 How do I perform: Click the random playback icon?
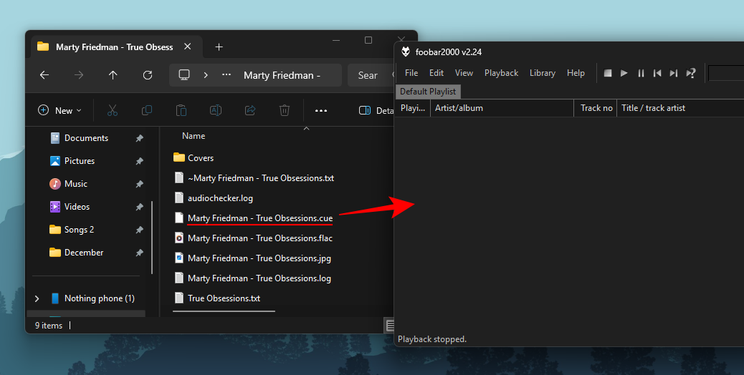691,73
